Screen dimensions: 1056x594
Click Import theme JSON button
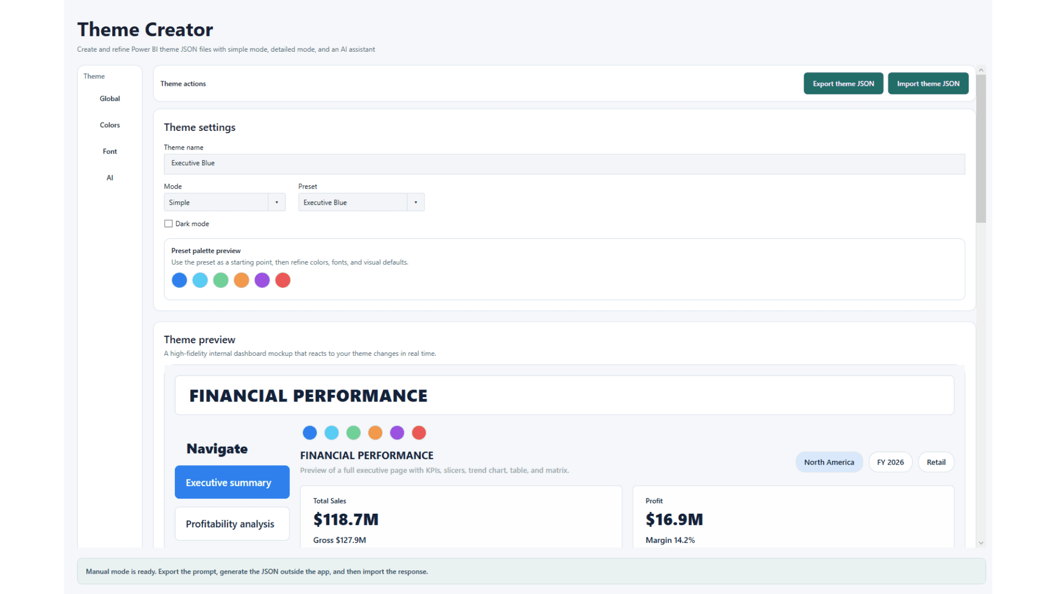pos(928,84)
